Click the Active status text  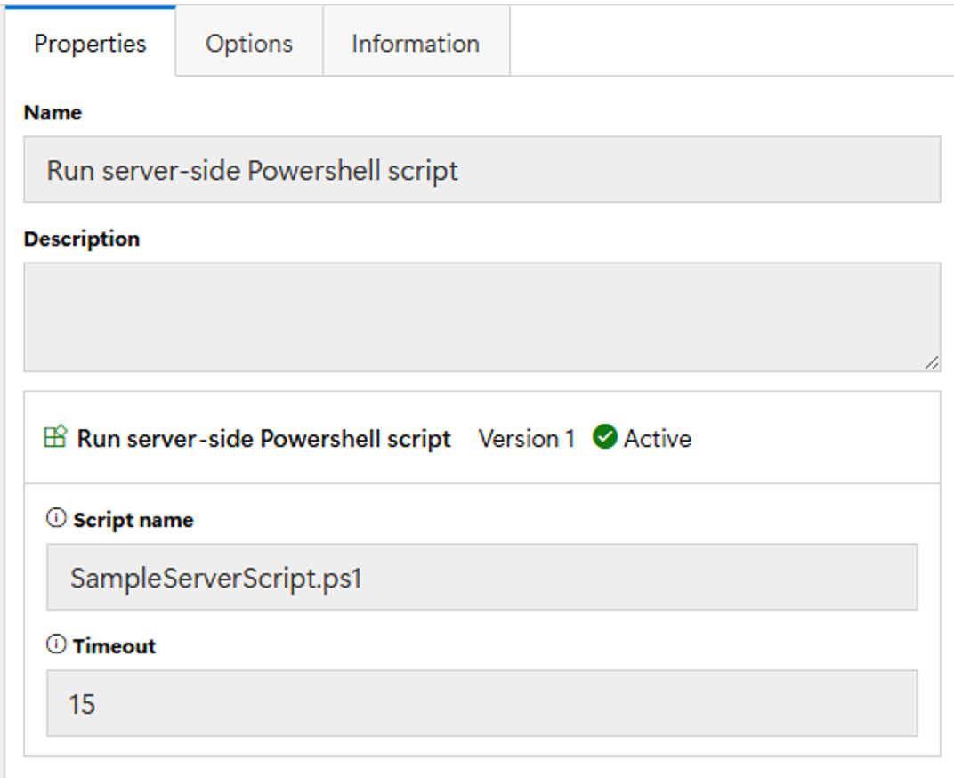pyautogui.click(x=657, y=439)
